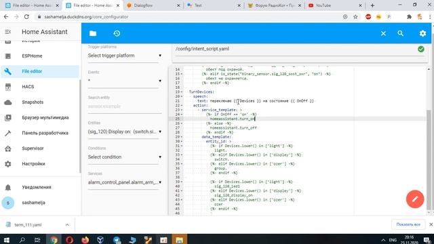434x244 pixels.
Task: Go back in browser
Action: (6, 17)
